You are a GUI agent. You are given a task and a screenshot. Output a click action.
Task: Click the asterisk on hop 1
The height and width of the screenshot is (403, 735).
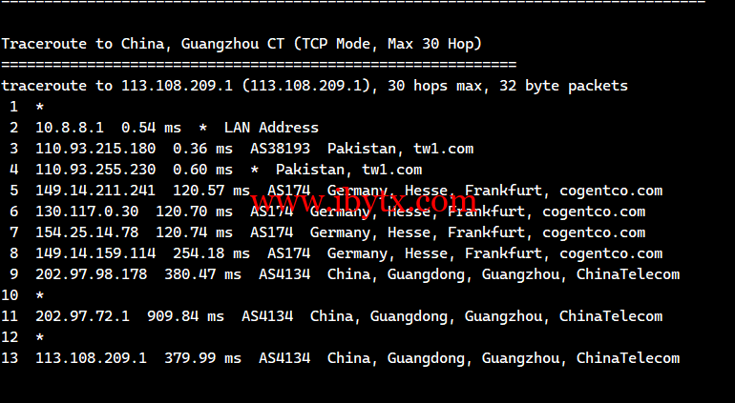click(40, 108)
